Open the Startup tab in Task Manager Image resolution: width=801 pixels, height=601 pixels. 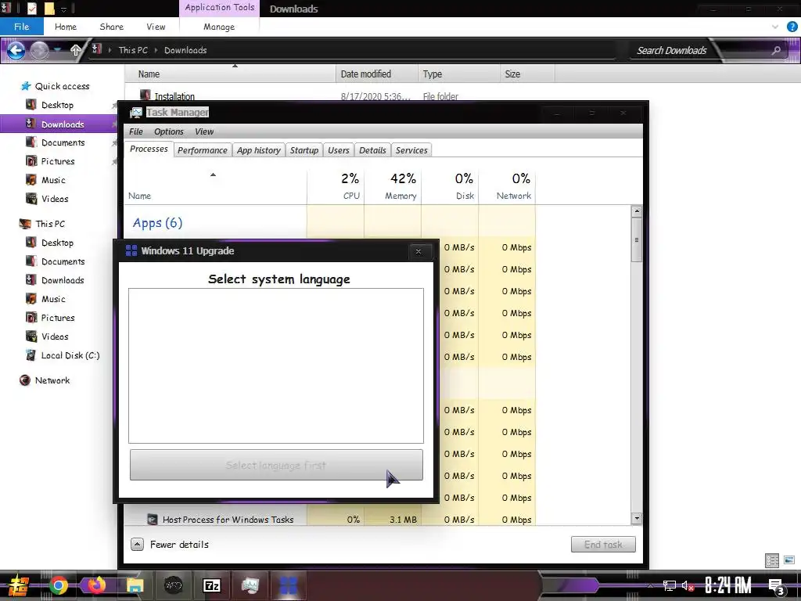coord(304,150)
